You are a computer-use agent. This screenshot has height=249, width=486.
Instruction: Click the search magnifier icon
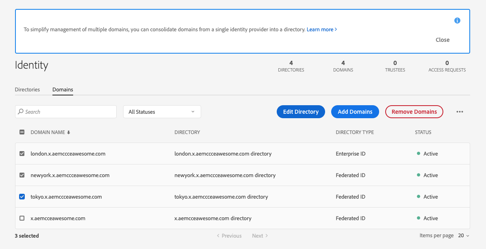pos(21,112)
